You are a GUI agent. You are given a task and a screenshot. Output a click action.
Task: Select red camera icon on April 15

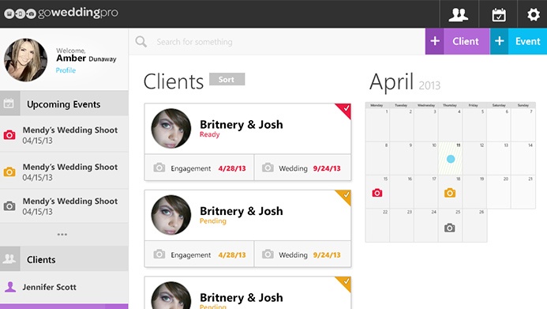(377, 193)
